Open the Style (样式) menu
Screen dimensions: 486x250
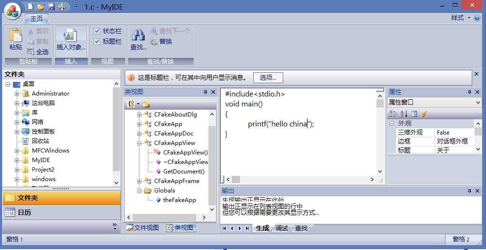click(x=460, y=18)
